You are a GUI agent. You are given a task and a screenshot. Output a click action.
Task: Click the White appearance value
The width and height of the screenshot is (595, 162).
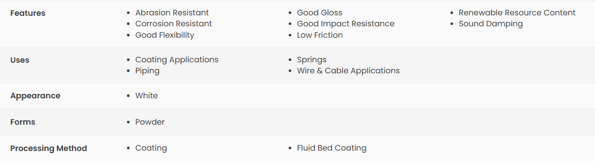146,96
